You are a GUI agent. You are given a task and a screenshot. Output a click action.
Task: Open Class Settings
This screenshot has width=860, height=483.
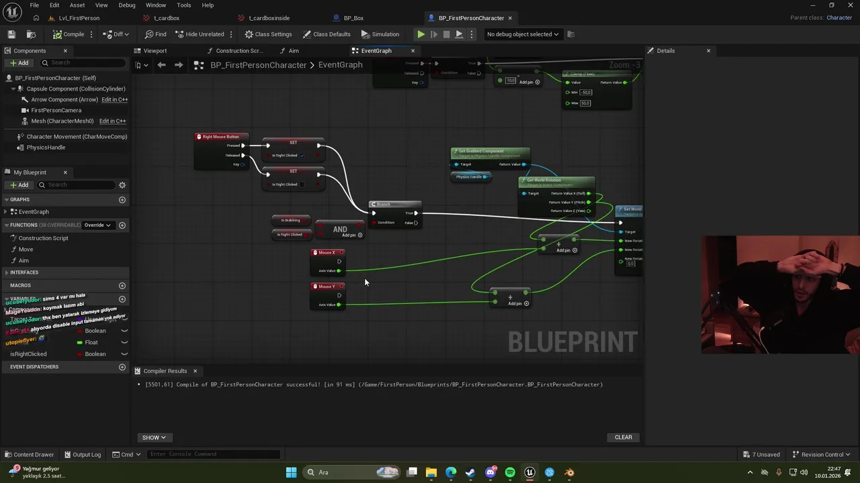(x=268, y=34)
